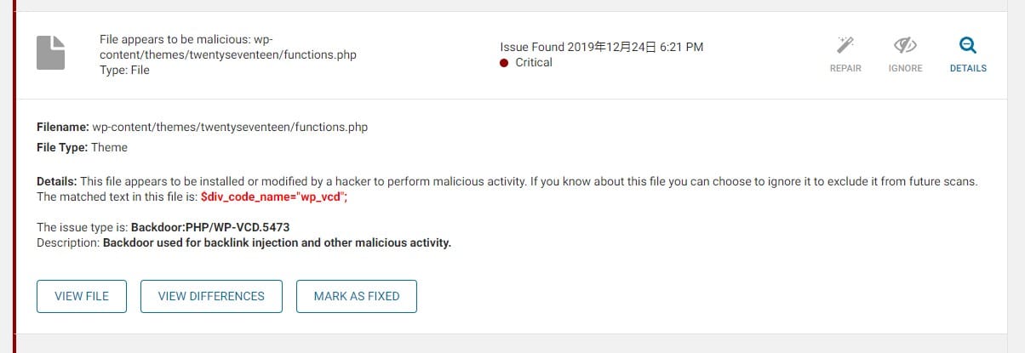Screen dimensions: 1025x353
Task: Click the 'Type: File' text in header
Action: point(124,70)
